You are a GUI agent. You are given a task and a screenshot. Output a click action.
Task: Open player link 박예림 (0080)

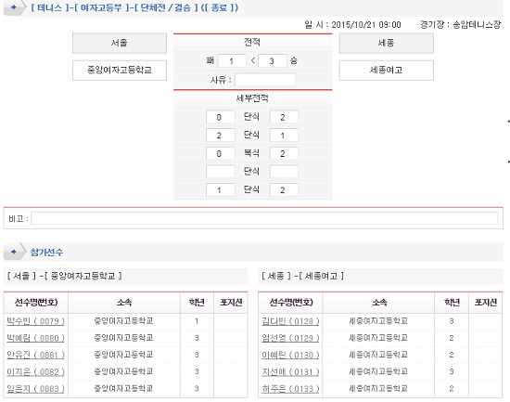click(35, 338)
